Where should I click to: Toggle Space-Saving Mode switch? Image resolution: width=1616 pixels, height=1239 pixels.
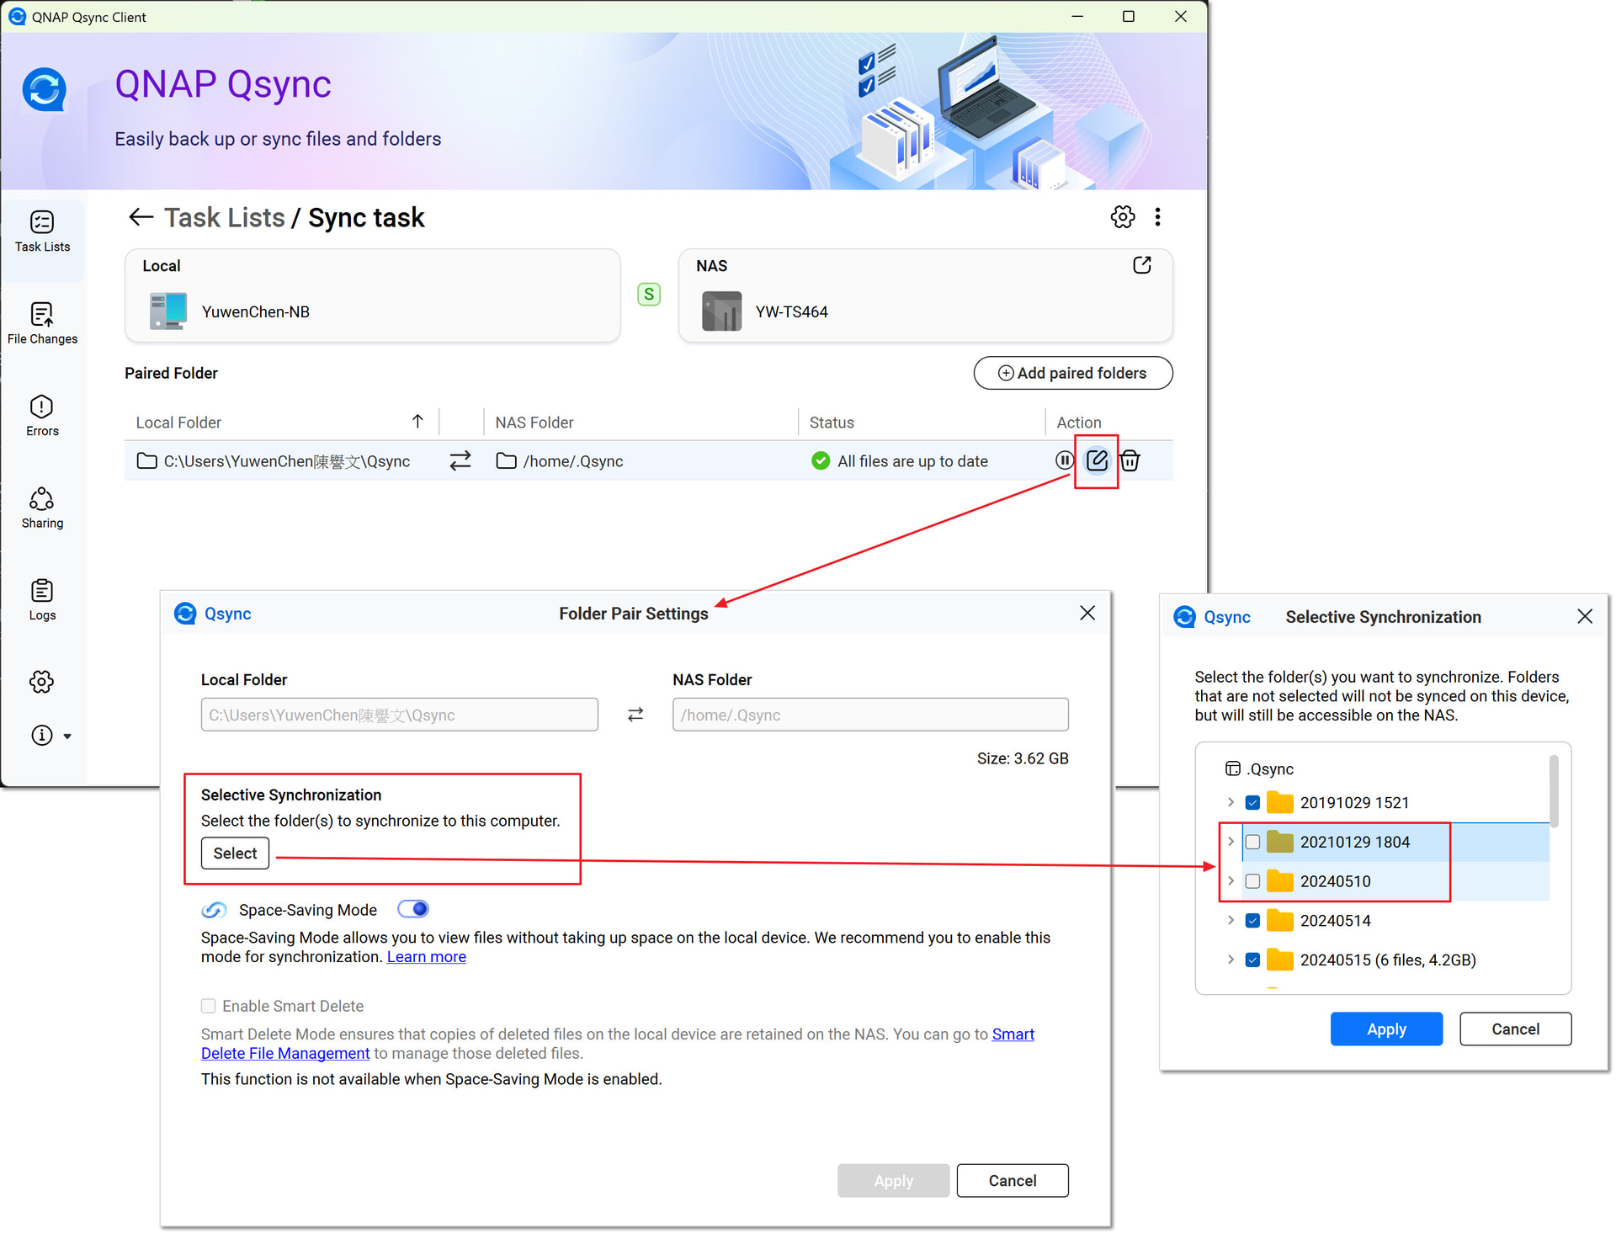pos(413,909)
